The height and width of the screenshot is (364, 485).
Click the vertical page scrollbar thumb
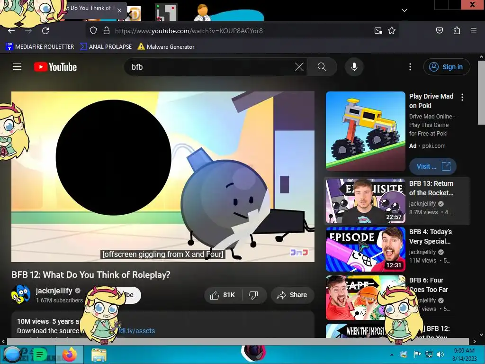[482, 92]
